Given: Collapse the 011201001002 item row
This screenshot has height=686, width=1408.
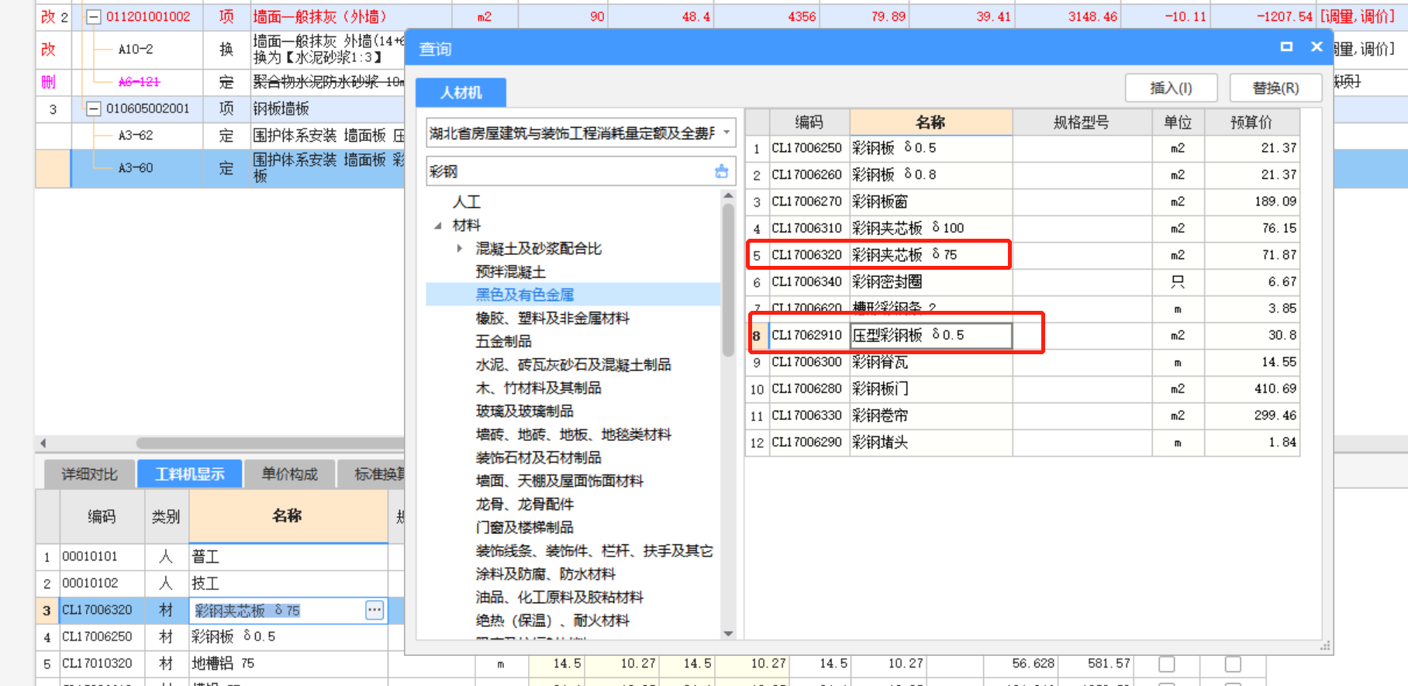Looking at the screenshot, I should tap(93, 17).
